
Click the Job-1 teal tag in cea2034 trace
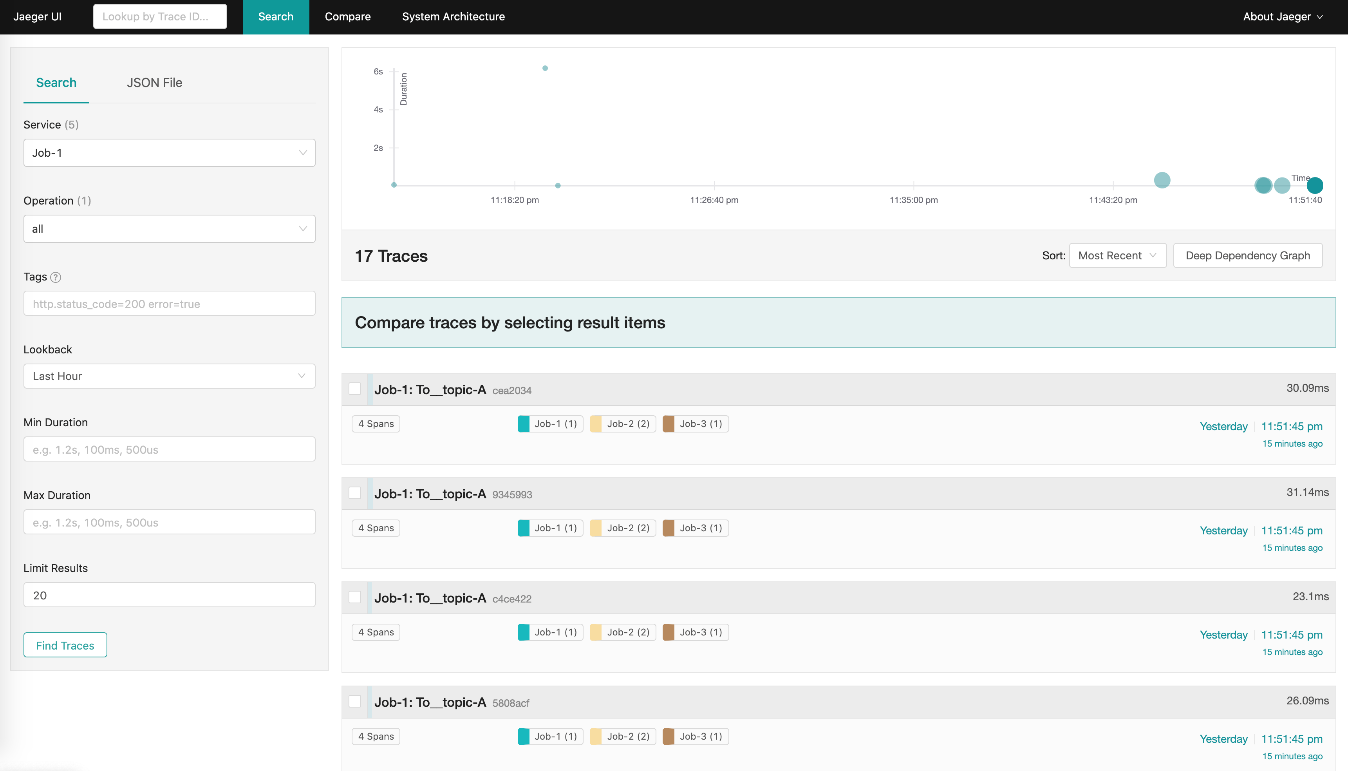click(x=550, y=424)
